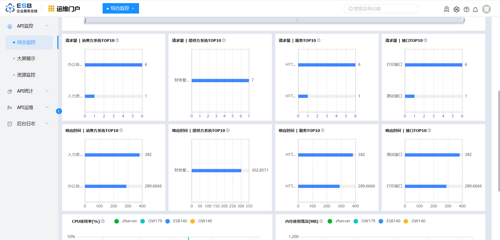Toggle zfserver series in CPU usage legend
Image resolution: width=500 pixels, height=240 pixels.
pos(126,221)
